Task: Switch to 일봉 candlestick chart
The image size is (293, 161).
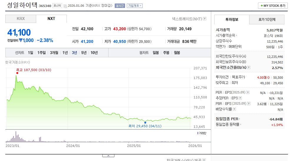Action: coord(156,53)
